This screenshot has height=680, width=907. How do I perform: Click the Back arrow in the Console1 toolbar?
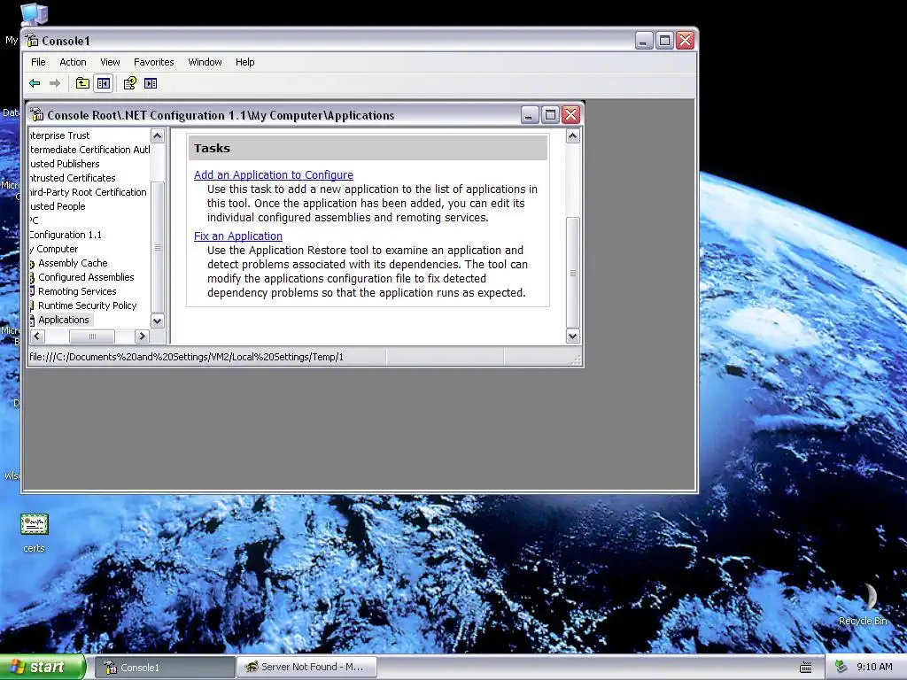tap(35, 83)
